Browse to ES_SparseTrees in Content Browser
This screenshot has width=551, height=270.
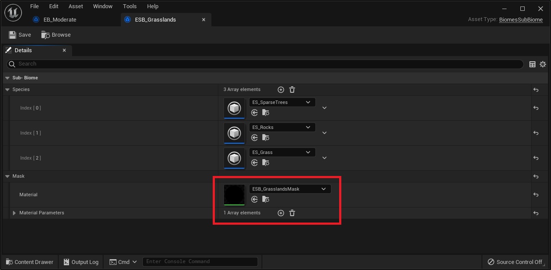[266, 113]
